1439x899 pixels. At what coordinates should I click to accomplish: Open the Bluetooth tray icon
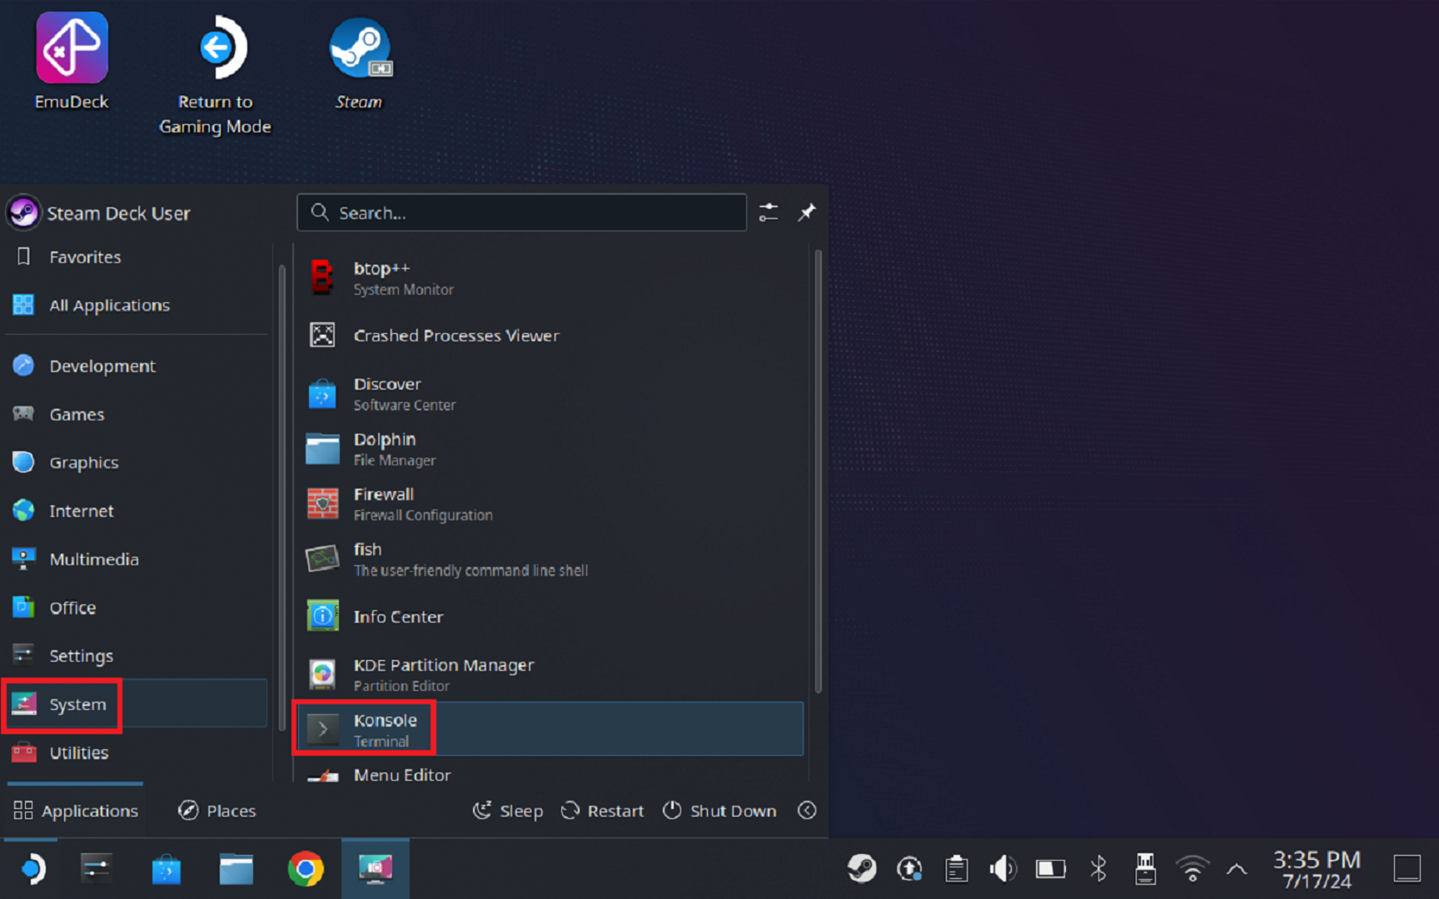click(x=1098, y=869)
